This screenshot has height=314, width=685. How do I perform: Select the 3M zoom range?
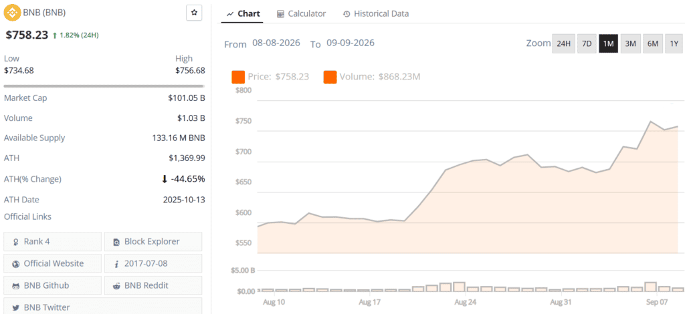(630, 43)
